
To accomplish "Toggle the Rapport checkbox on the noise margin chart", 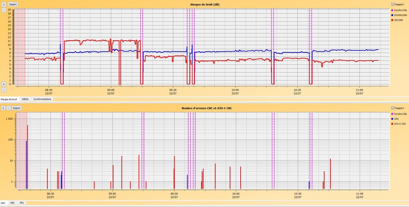I will 393,4.
